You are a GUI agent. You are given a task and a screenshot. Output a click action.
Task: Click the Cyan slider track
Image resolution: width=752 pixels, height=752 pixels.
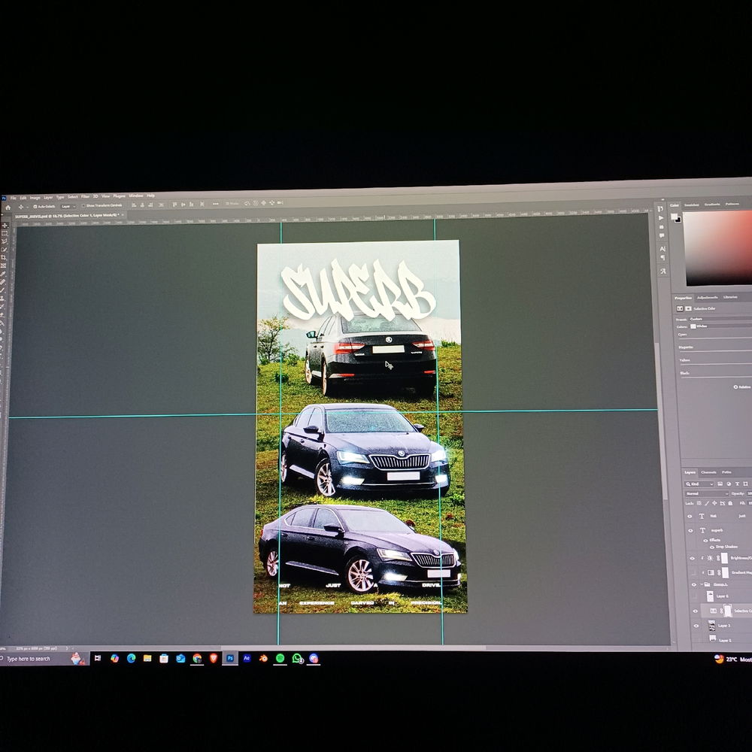[715, 338]
